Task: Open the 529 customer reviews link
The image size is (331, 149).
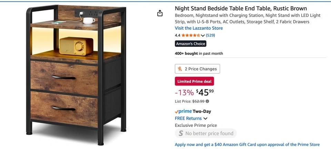Action: pos(210,35)
